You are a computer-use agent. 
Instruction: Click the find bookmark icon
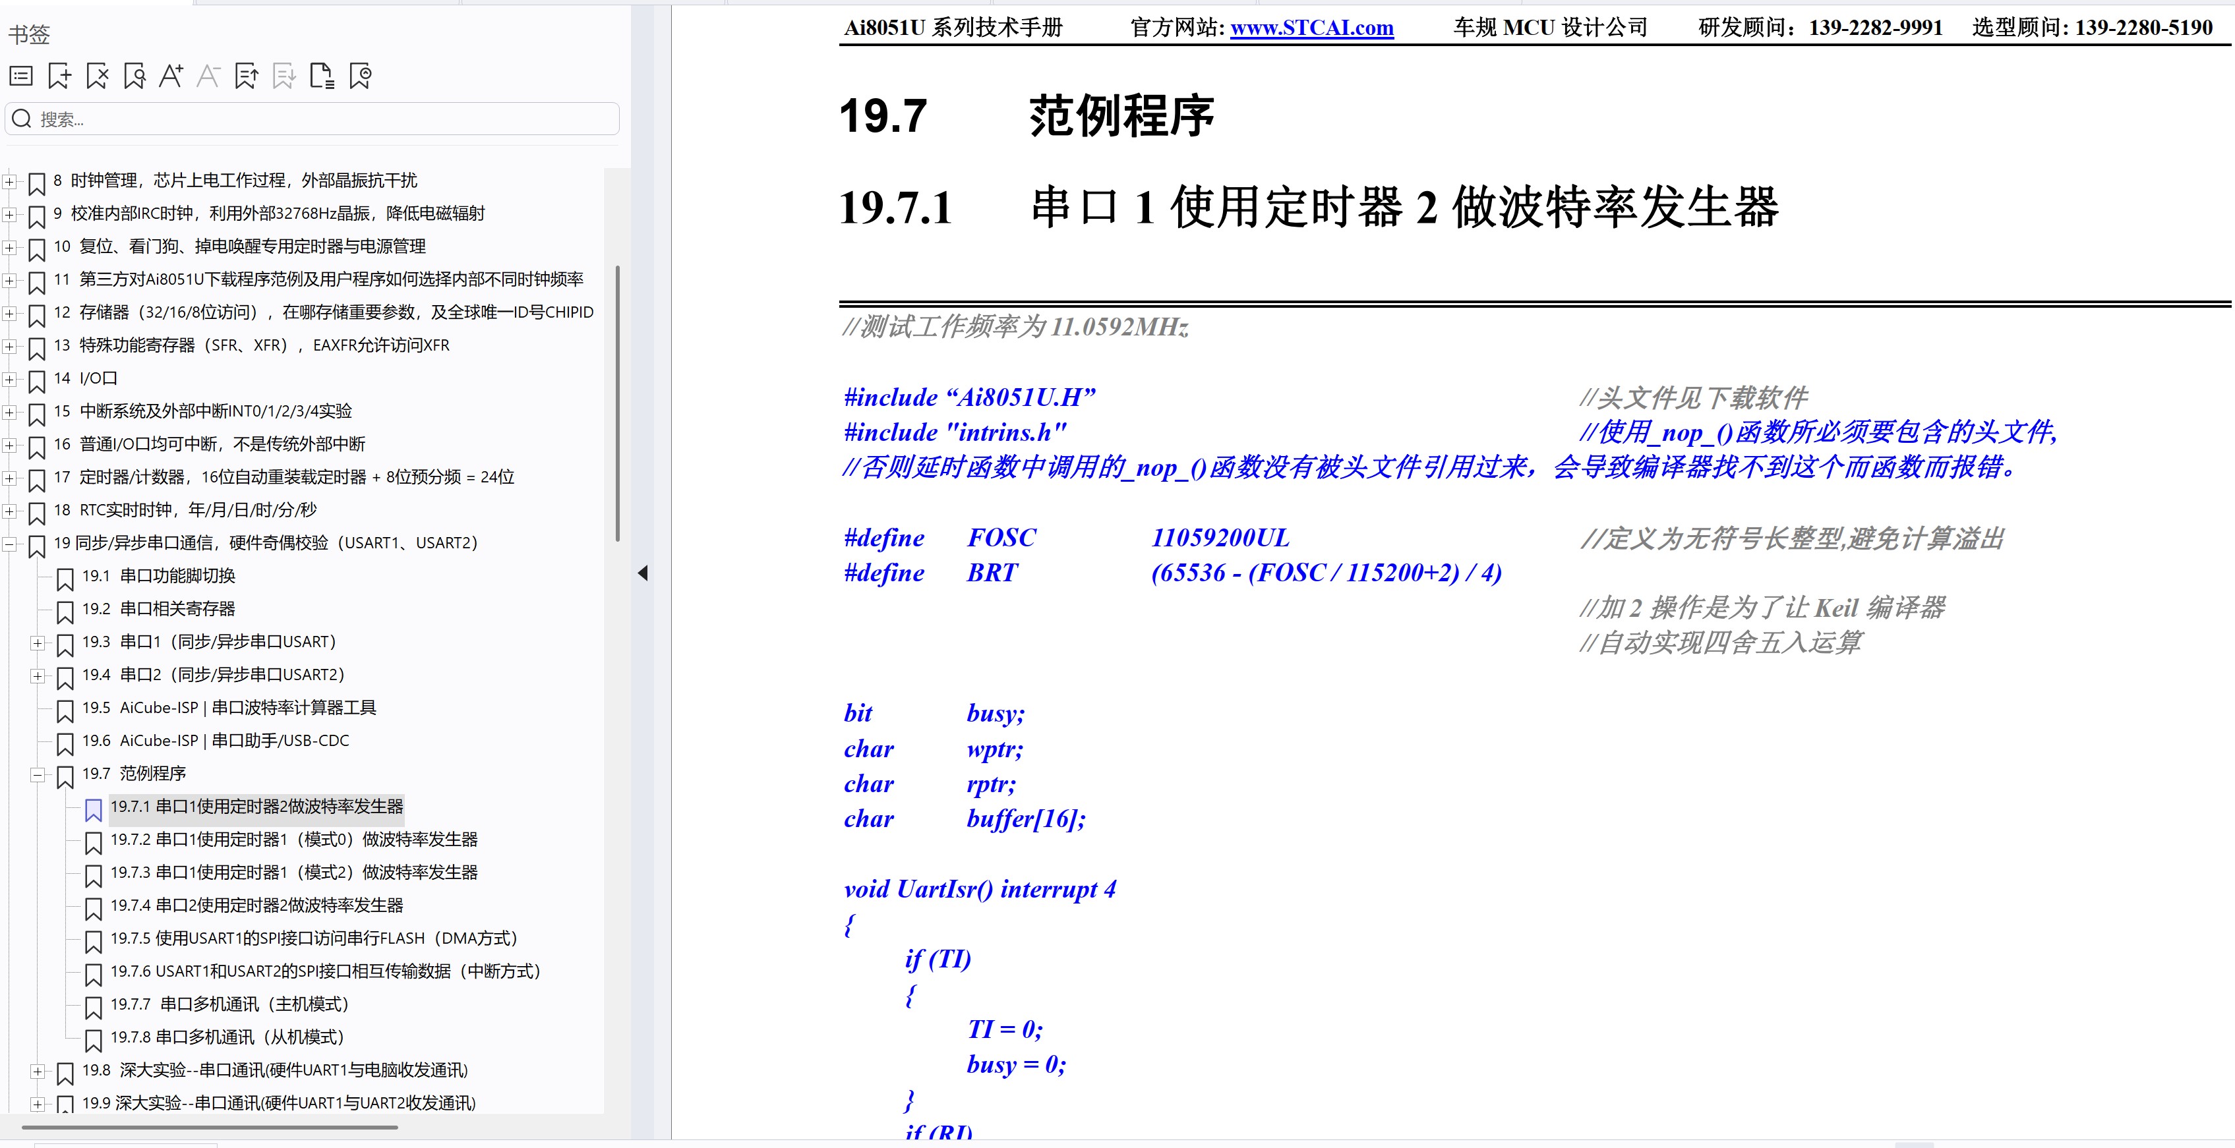click(134, 76)
